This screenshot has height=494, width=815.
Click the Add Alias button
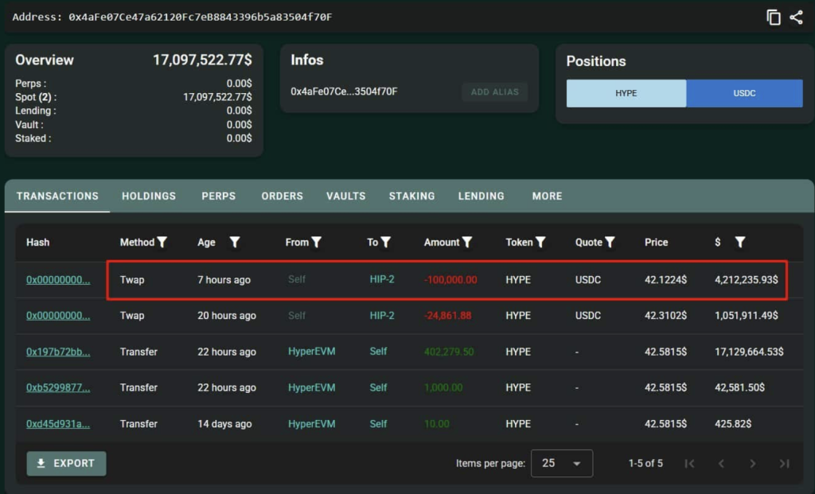click(495, 92)
